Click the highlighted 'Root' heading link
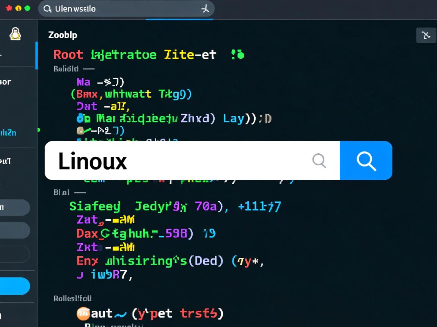 [68, 54]
